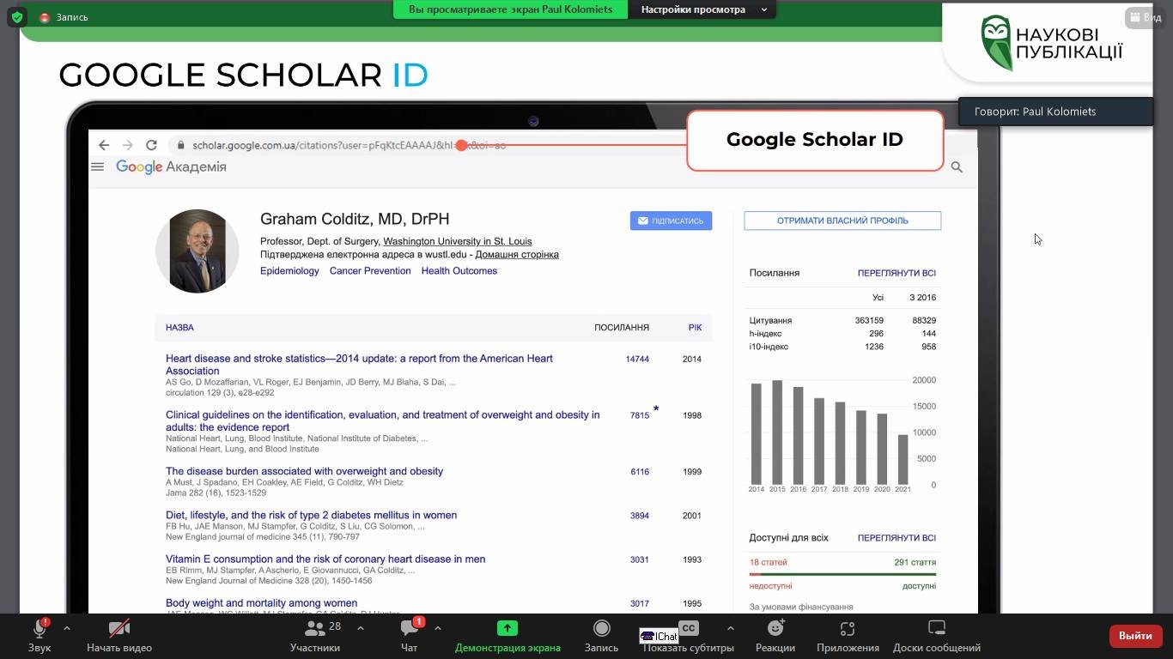Open the Участники participants panel
Screen dimensions: 1173x659
point(315,636)
